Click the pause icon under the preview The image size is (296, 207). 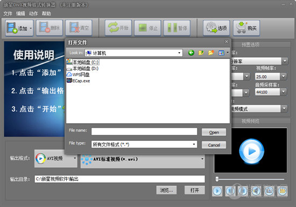click(x=230, y=191)
